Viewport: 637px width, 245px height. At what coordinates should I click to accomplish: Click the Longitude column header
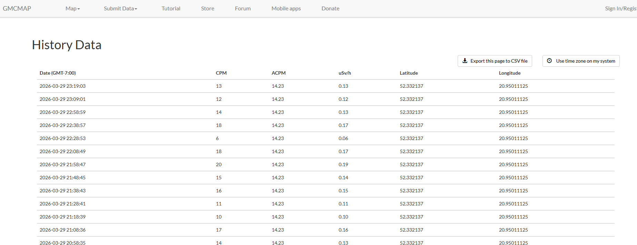(x=509, y=73)
